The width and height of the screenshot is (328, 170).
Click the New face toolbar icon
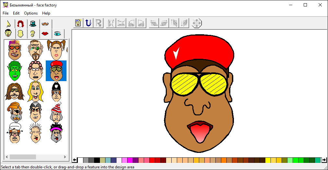78,23
